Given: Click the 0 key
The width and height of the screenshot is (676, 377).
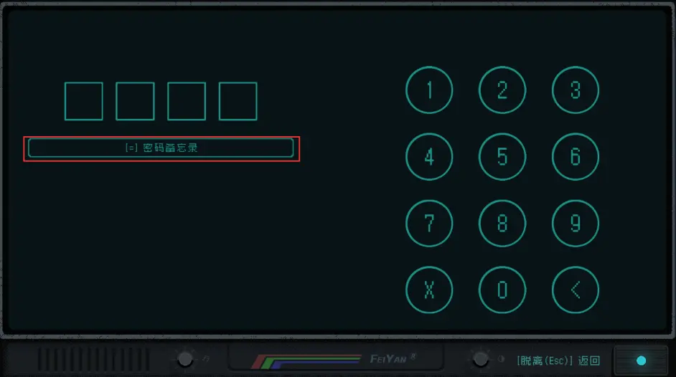Looking at the screenshot, I should click(502, 290).
